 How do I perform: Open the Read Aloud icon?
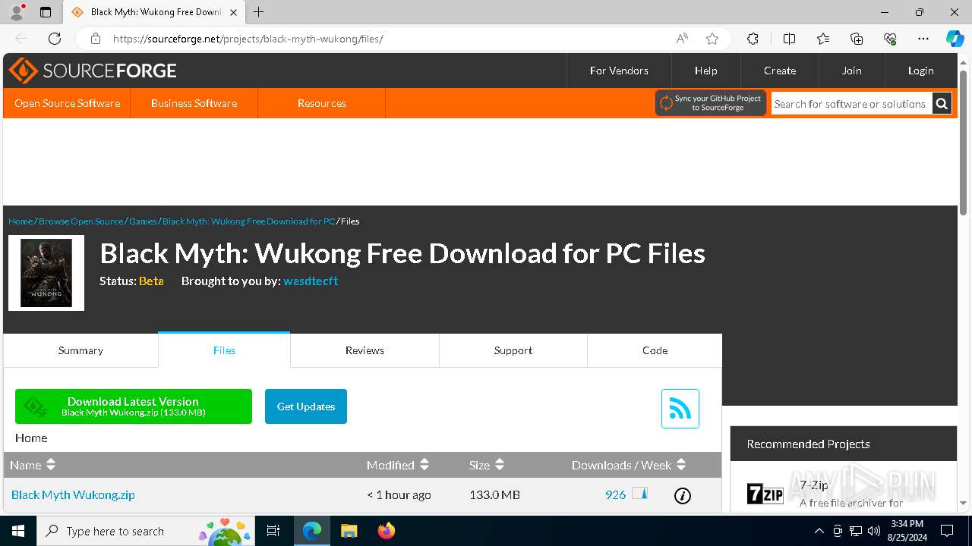[x=682, y=39]
